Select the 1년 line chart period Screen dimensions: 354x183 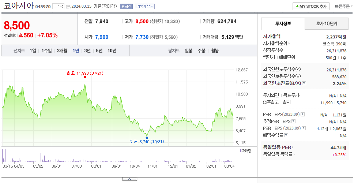point(76,51)
